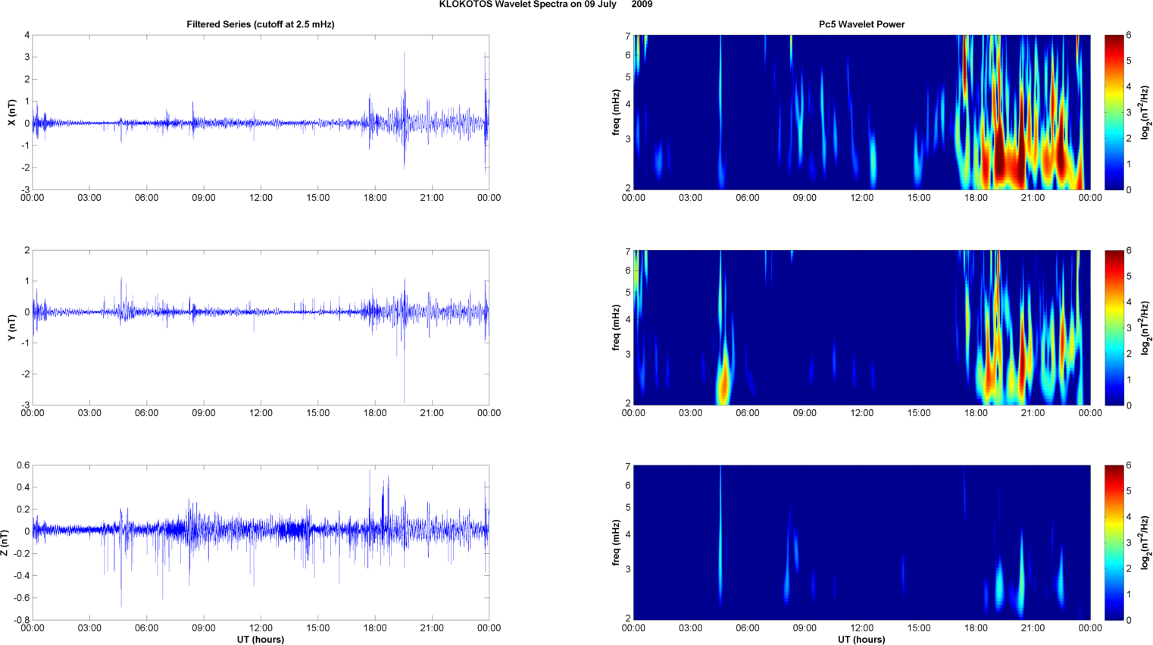Click the '-3' tick on the Y plot
Screen dimensions: 1153x645
point(25,405)
